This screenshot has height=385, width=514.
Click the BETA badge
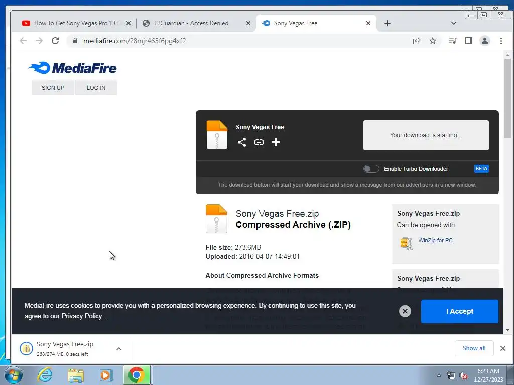click(x=481, y=169)
